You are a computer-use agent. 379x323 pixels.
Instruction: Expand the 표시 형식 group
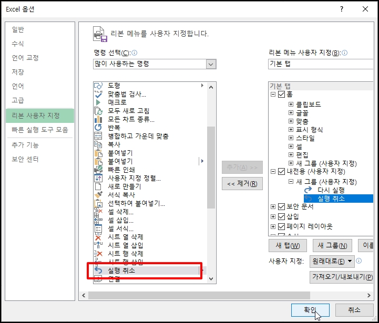(x=291, y=130)
